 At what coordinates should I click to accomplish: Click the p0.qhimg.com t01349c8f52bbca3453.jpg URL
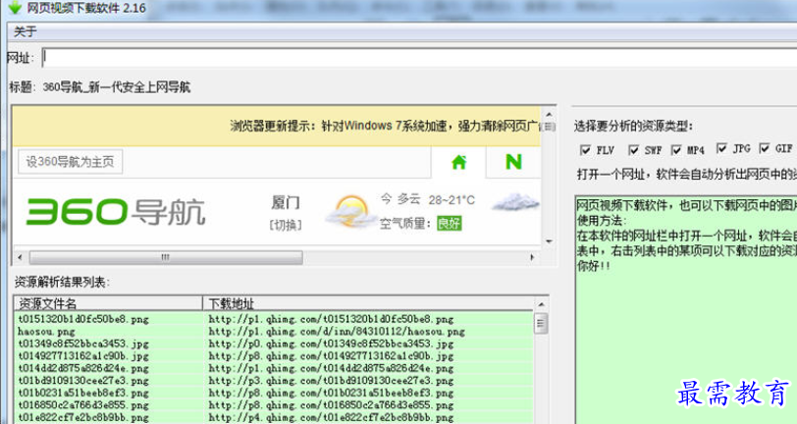click(331, 344)
